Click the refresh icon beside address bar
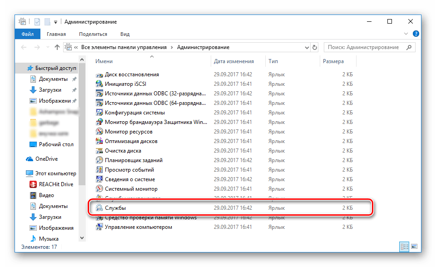436x267 pixels. [x=314, y=47]
